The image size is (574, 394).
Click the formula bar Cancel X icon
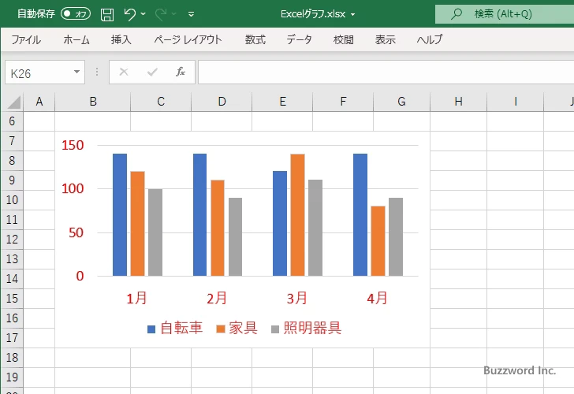(124, 72)
